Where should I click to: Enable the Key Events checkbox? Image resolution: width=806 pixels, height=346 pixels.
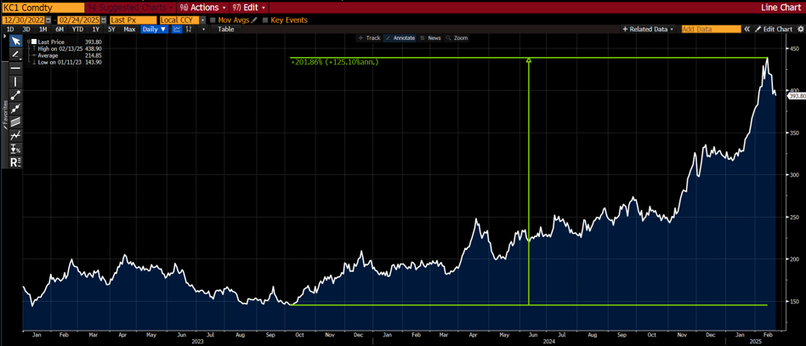[265, 20]
